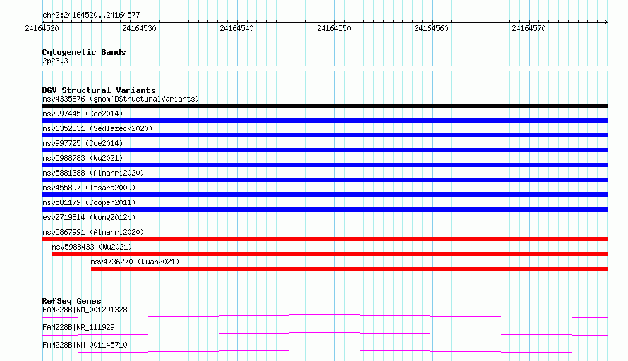Screen dimensions: 628x361
Task: Open esv2719814 (Wong2012b) variant label
Action: pyautogui.click(x=89, y=217)
